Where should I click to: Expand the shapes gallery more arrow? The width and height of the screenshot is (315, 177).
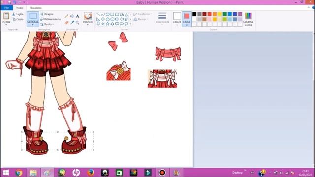(x=130, y=24)
